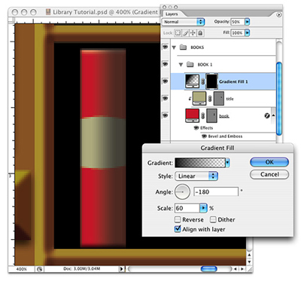Click lock all padlock icon

click(200, 33)
